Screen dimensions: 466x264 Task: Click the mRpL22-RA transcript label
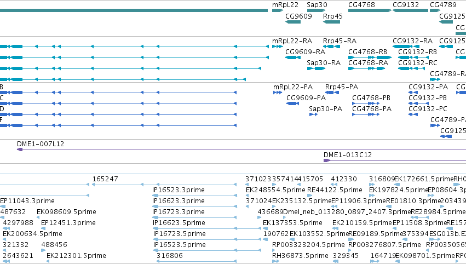pos(292,41)
